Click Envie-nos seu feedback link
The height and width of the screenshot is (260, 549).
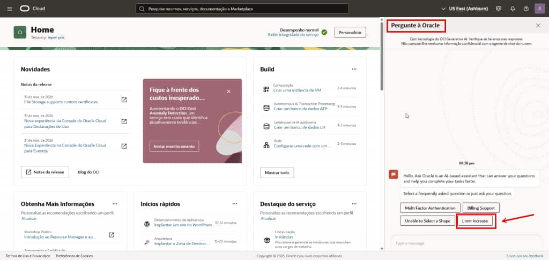525,256
